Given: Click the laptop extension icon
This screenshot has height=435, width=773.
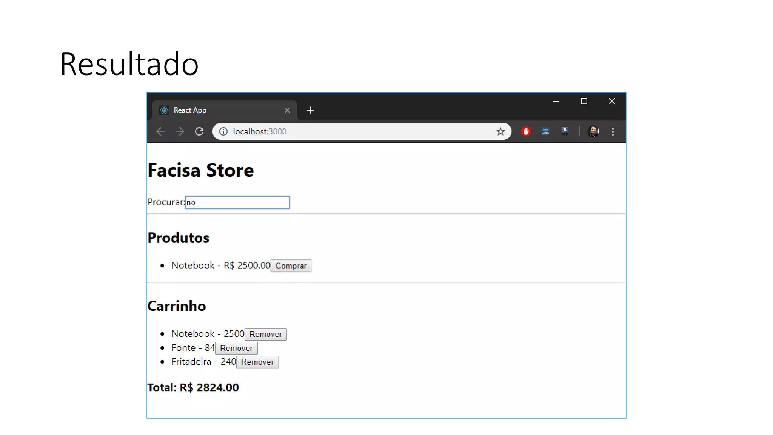Looking at the screenshot, I should coord(545,131).
